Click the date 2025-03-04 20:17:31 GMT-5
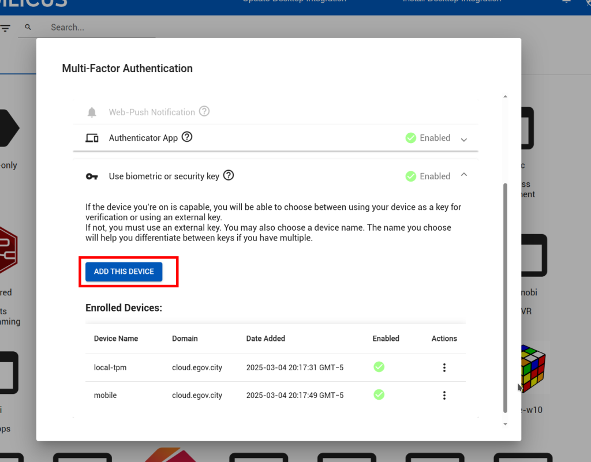The width and height of the screenshot is (591, 462). pyautogui.click(x=295, y=367)
